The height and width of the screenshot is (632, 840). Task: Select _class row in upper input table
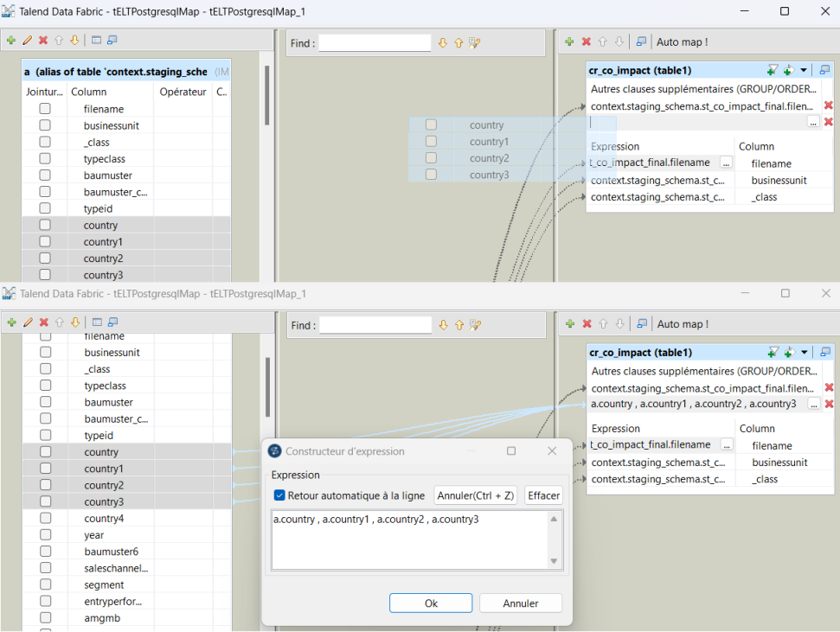click(126, 142)
